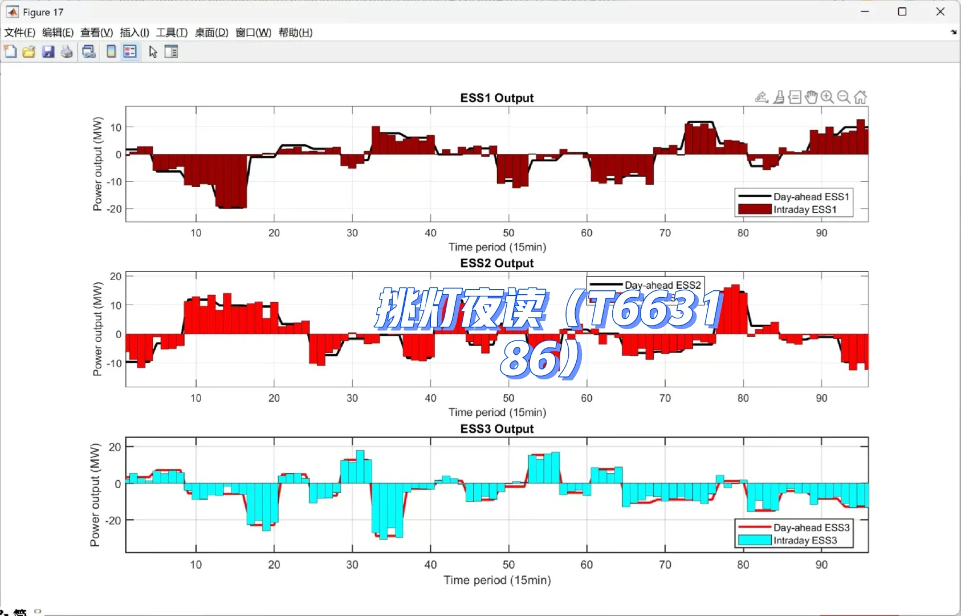Enable data tips on the ESS1 axes toolbar
This screenshot has height=616, width=961.
795,97
